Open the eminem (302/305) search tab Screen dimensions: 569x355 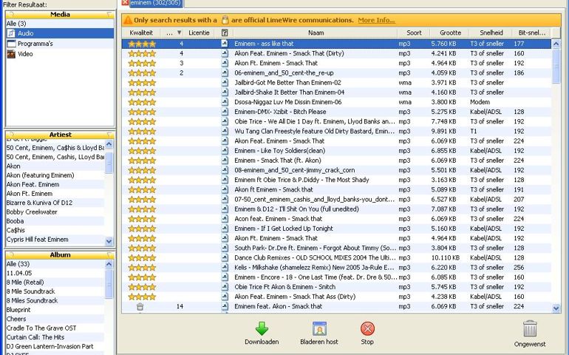coord(157,2)
